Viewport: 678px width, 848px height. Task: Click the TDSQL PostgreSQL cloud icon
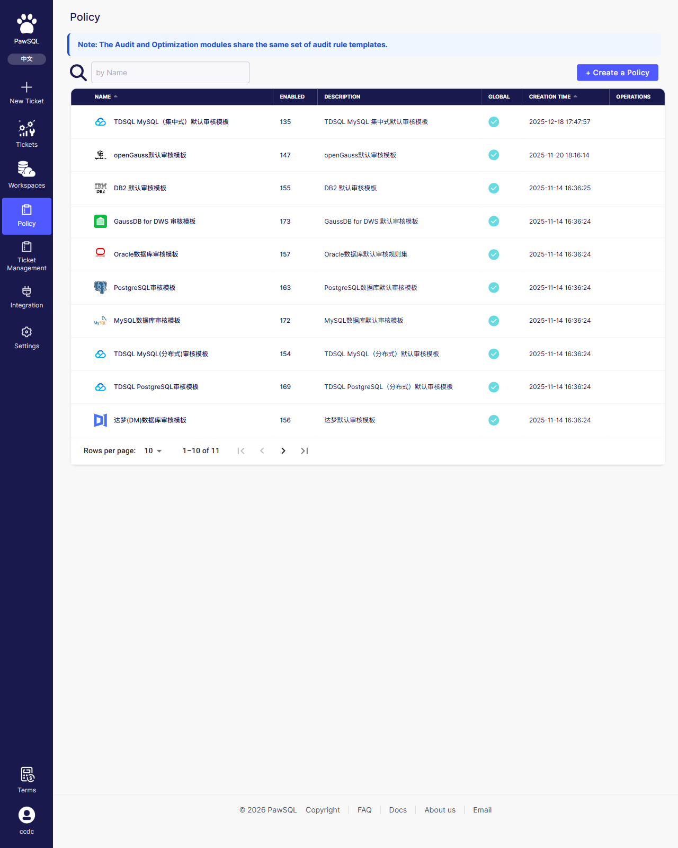100,387
